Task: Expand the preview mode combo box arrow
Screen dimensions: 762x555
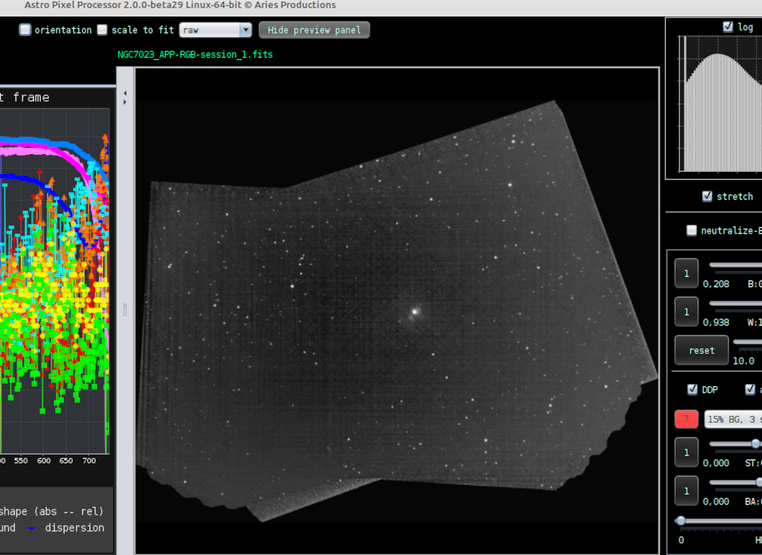Action: coord(246,30)
